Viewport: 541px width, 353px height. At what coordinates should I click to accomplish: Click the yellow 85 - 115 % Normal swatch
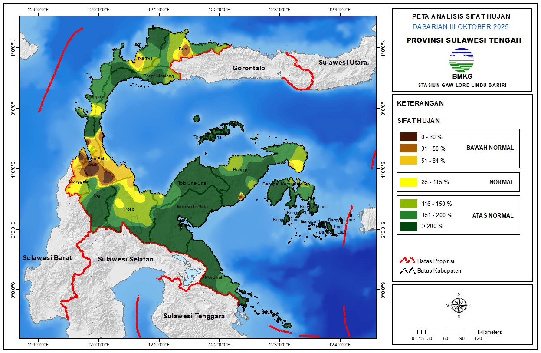coord(408,182)
